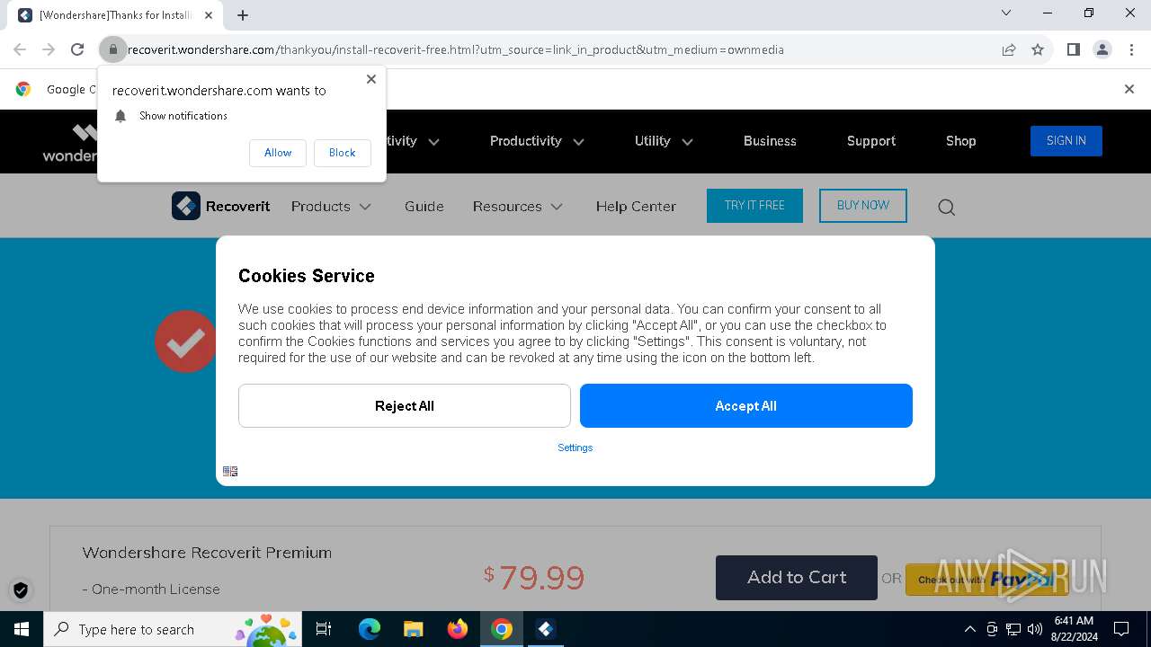Open the volume control in system tray
The width and height of the screenshot is (1151, 647).
click(1035, 629)
